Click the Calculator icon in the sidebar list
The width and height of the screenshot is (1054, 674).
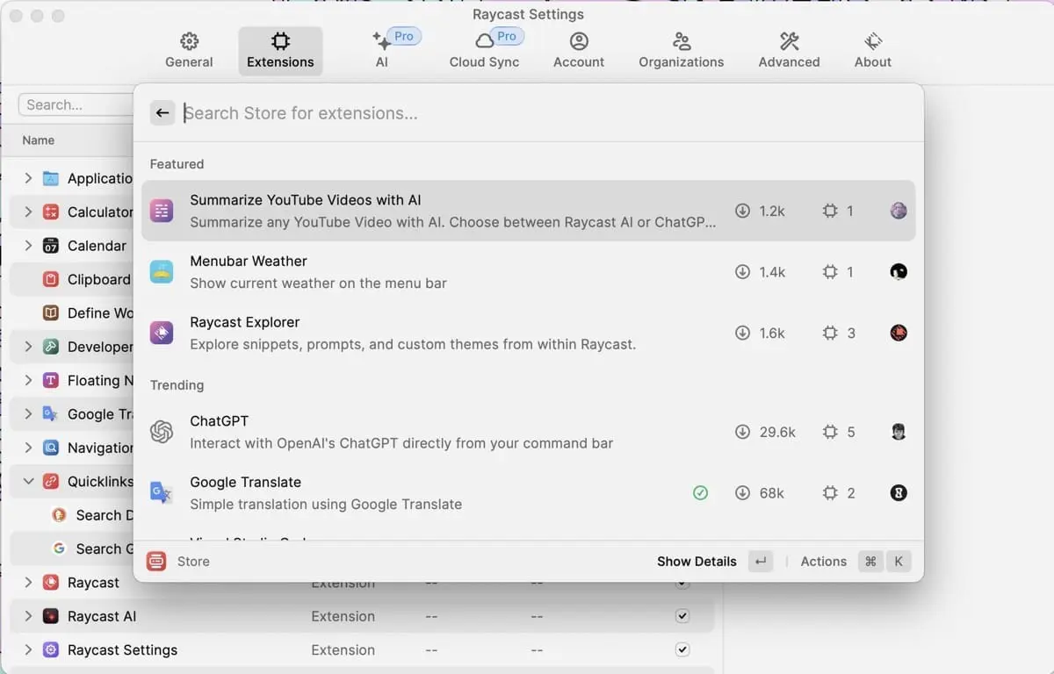(x=51, y=212)
